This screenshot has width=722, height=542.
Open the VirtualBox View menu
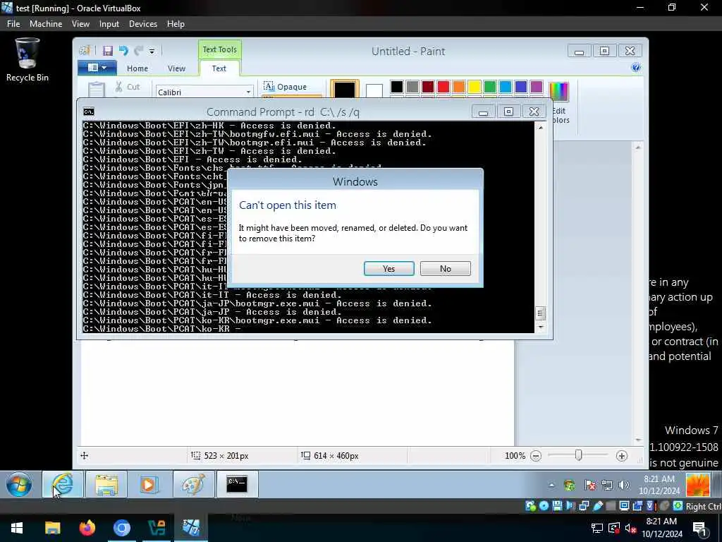[80, 24]
